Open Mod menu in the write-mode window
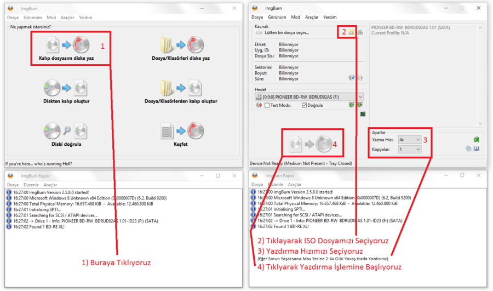Image resolution: width=493 pixels, height=291 pixels. [296, 18]
